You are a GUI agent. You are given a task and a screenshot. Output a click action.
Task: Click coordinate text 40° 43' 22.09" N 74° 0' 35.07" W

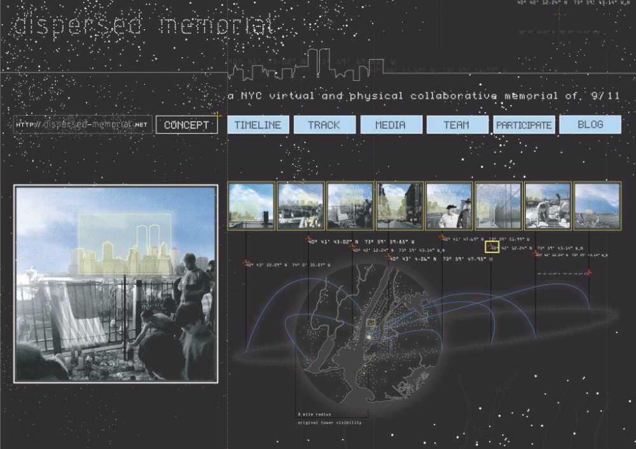coord(288,265)
